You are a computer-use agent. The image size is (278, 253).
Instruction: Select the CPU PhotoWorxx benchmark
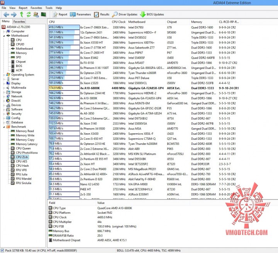(x=27, y=152)
